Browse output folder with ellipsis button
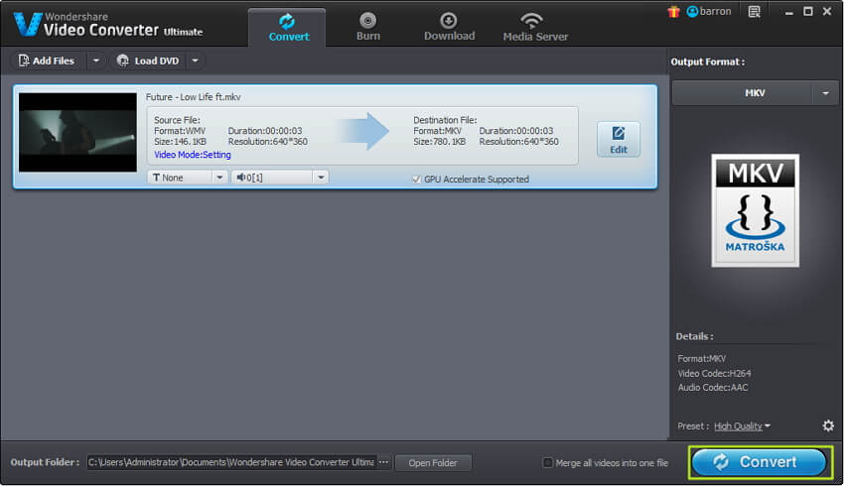Screen dimensions: 844x486 (x=384, y=462)
